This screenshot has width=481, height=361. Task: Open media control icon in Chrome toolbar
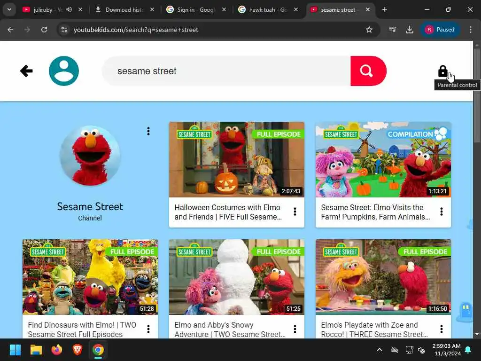click(x=393, y=30)
